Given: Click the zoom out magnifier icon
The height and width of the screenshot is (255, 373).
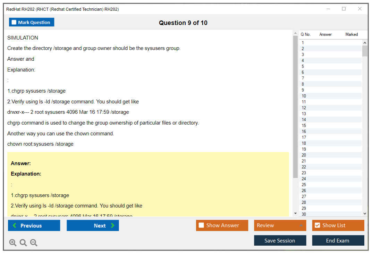Looking at the screenshot, I should click(x=34, y=243).
